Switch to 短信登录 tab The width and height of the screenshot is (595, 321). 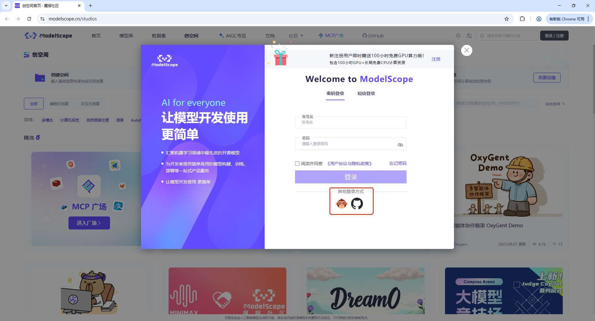pyautogui.click(x=366, y=93)
